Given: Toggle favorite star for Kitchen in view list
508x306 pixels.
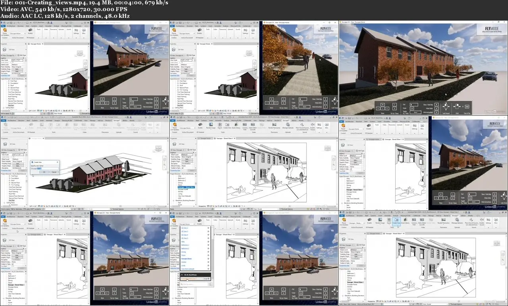Looking at the screenshot, I should (x=209, y=262).
